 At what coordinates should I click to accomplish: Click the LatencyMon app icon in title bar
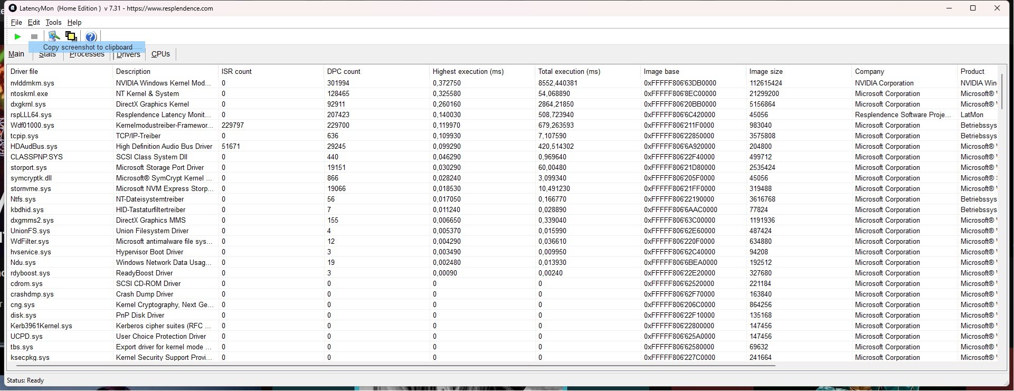tap(13, 8)
